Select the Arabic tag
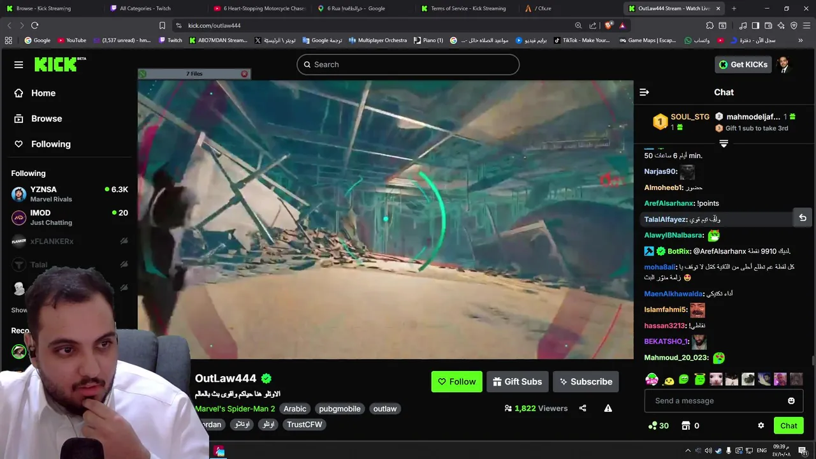This screenshot has height=459, width=816. pos(295,409)
